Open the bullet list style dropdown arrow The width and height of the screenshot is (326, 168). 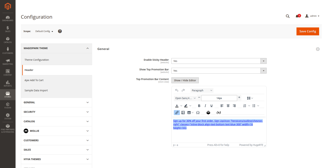click(x=258, y=106)
